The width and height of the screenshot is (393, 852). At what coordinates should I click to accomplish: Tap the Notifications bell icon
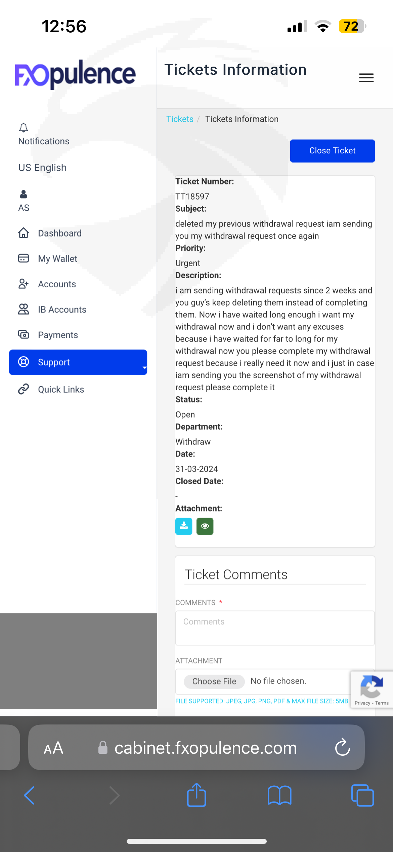24,128
